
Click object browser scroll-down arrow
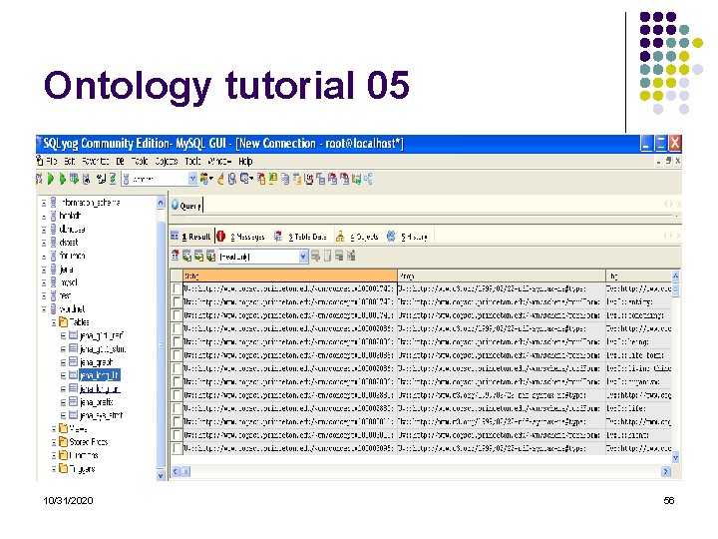point(161,475)
